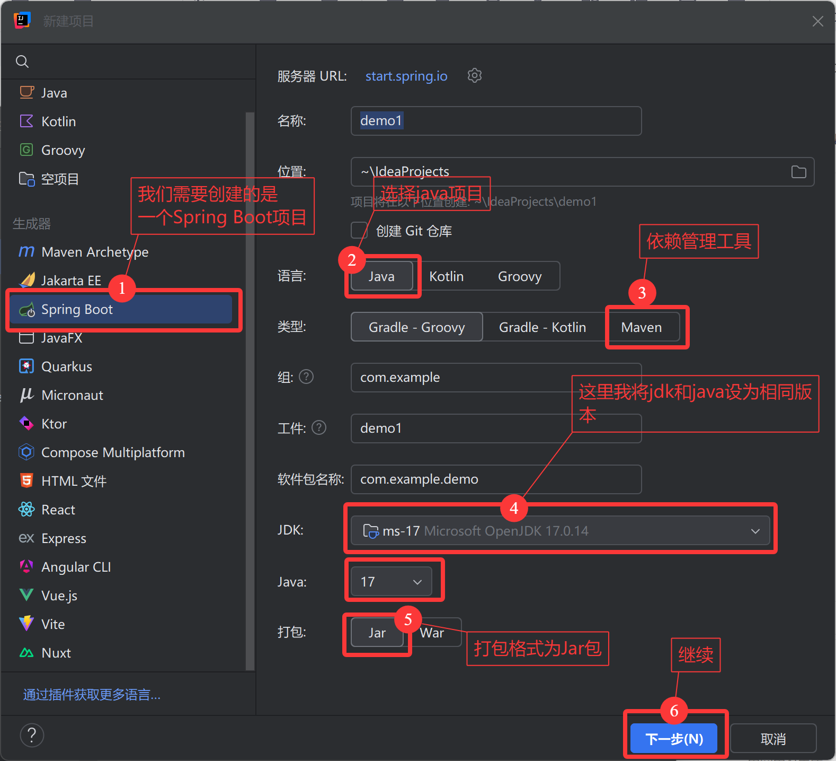The height and width of the screenshot is (761, 836).
Task: Click the Micronaut mu icon
Action: pos(26,395)
